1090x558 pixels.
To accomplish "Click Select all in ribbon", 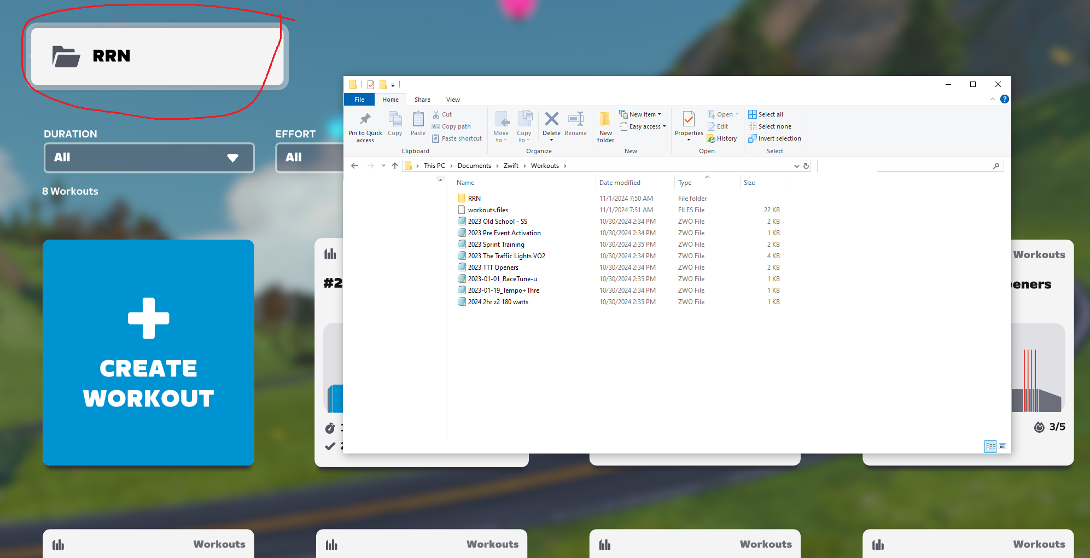I will [766, 114].
